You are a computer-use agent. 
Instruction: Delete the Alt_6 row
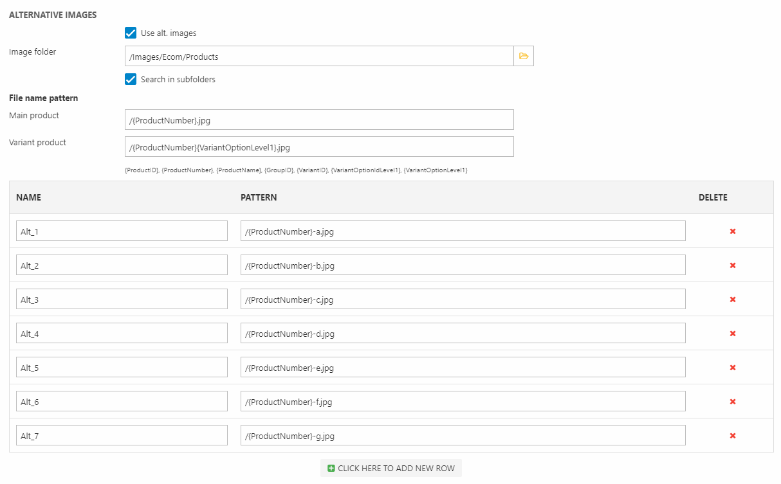pyautogui.click(x=732, y=402)
